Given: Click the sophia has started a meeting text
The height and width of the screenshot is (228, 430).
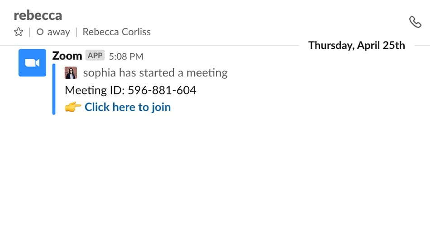Looking at the screenshot, I should pyautogui.click(x=155, y=73).
